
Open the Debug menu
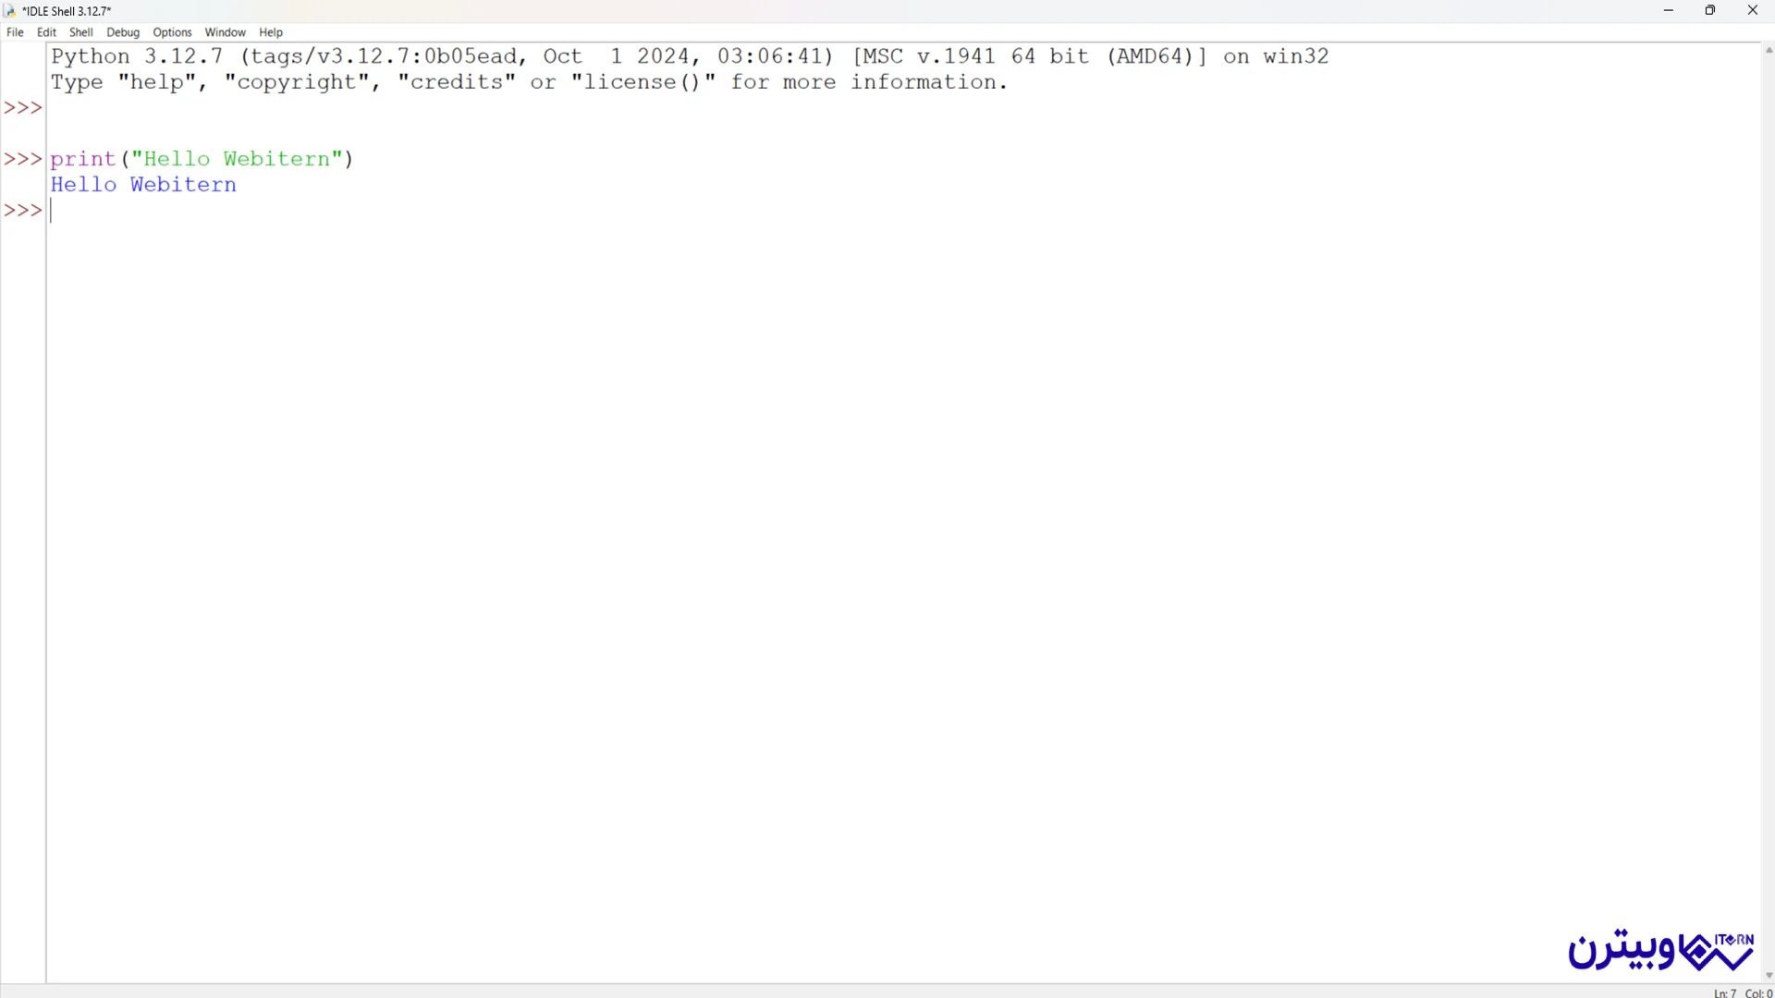[x=122, y=31]
